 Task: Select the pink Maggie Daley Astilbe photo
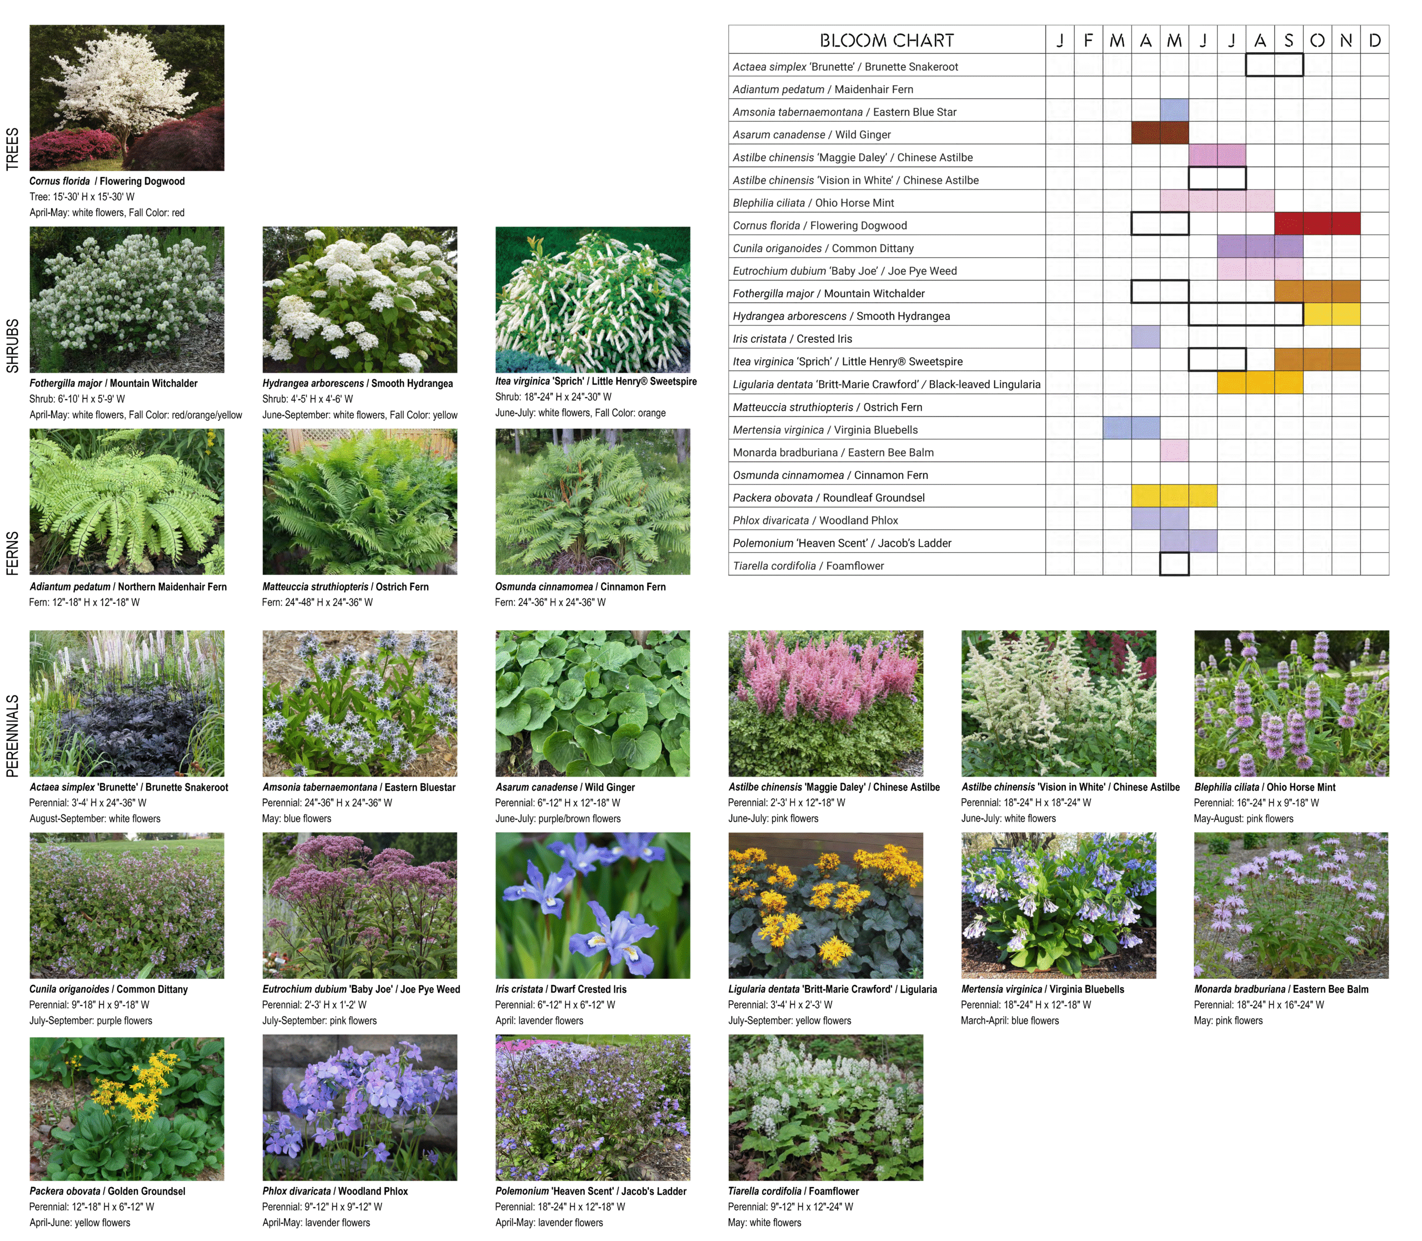825,703
